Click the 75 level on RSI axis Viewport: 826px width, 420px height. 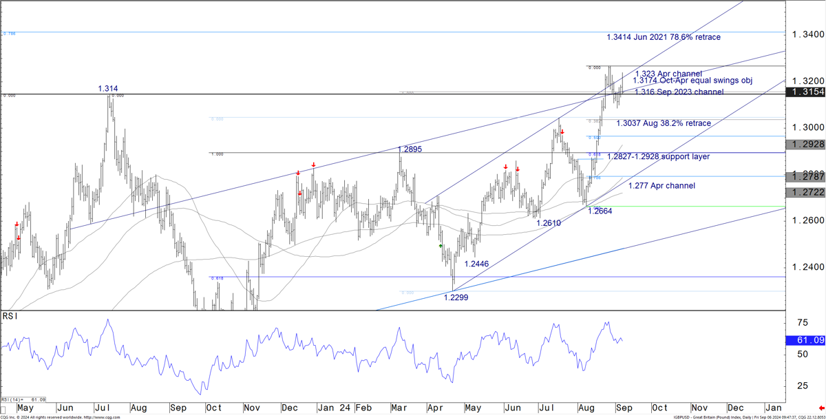coord(802,322)
